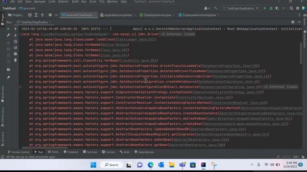Open Services tool window

tap(108, 152)
